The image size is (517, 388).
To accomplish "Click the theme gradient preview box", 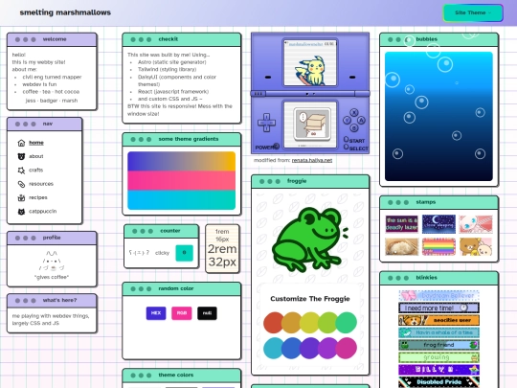I will (181, 180).
